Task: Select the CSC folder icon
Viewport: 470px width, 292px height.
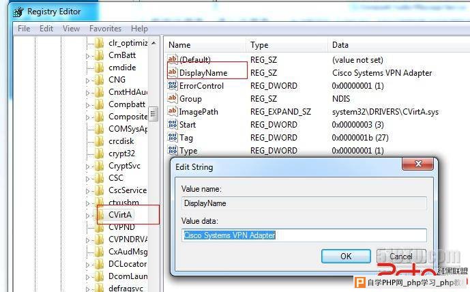Action: [x=99, y=178]
